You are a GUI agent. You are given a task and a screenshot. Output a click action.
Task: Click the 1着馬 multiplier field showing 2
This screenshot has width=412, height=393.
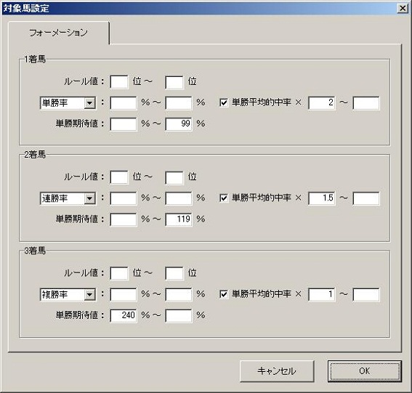click(321, 103)
